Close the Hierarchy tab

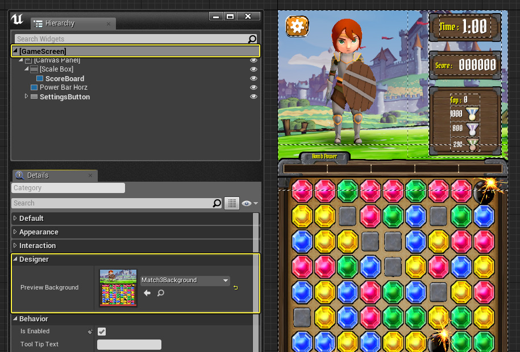point(109,24)
